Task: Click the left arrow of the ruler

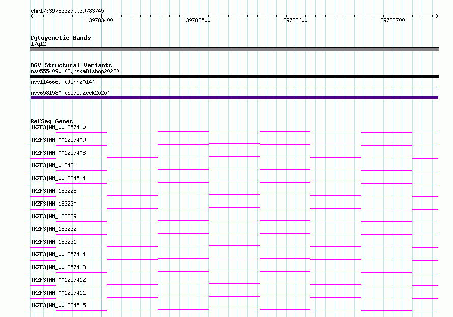Action: [32, 16]
